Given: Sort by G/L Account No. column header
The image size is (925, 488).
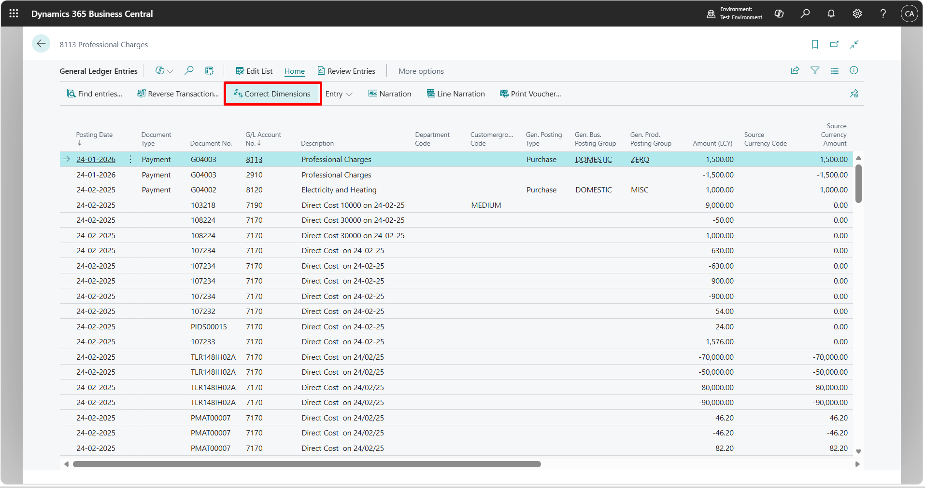Looking at the screenshot, I should point(263,139).
